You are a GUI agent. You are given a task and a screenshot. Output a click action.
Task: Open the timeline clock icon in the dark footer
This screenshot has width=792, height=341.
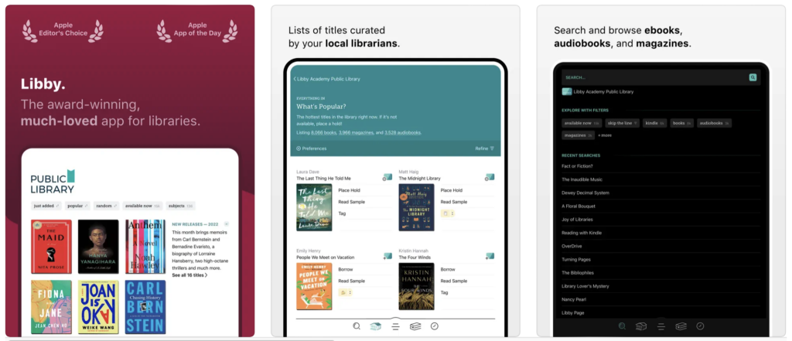(700, 326)
